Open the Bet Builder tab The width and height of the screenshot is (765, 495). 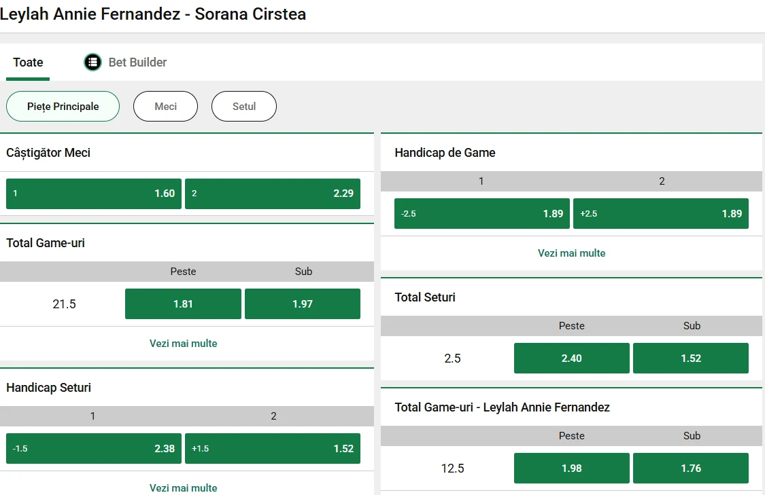137,62
